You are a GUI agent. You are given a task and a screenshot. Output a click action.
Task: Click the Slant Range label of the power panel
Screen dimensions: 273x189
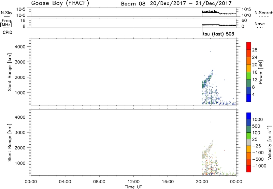(x=10, y=72)
